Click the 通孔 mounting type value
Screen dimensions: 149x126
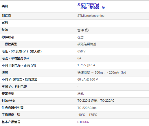pos(80,94)
